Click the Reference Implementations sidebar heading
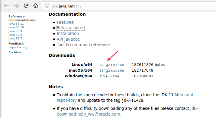 22,18
